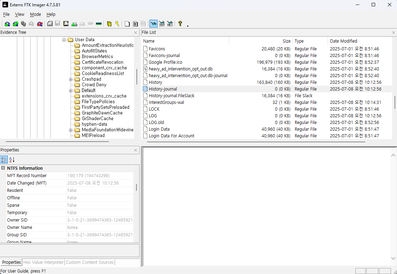Open the Mode menu
This screenshot has height=274, width=397.
coord(35,14)
